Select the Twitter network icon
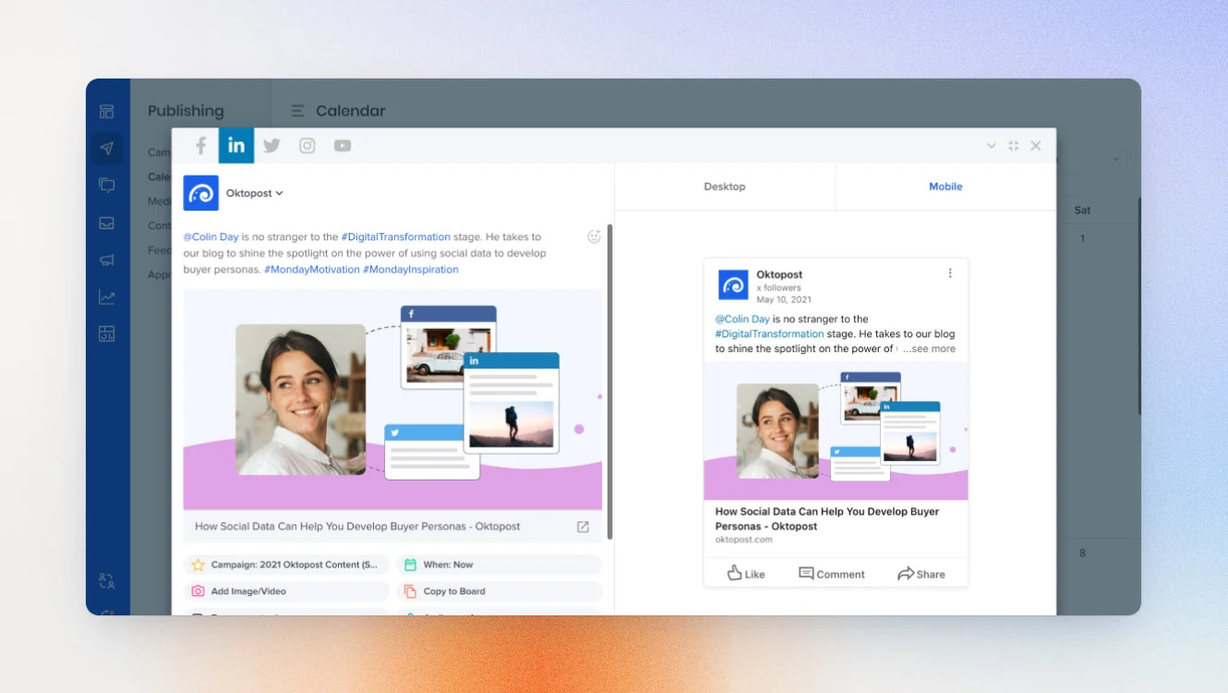 [271, 146]
